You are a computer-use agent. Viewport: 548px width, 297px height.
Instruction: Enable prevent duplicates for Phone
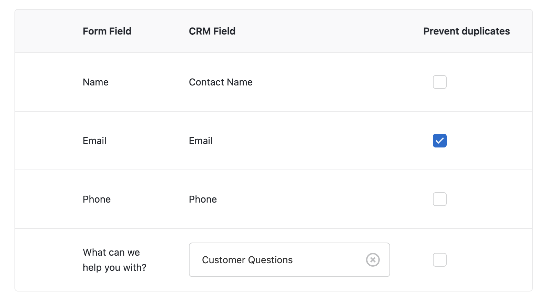tap(439, 199)
